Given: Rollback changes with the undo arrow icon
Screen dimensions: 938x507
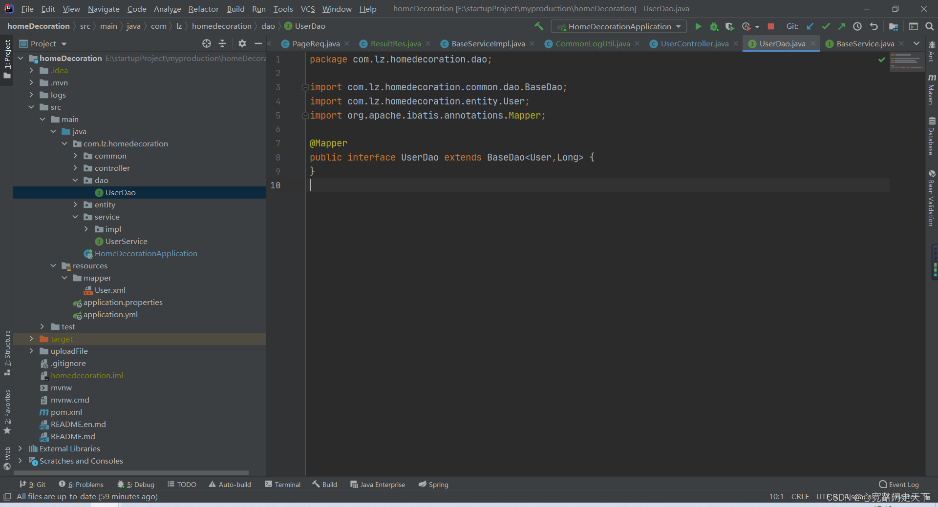Looking at the screenshot, I should (874, 26).
